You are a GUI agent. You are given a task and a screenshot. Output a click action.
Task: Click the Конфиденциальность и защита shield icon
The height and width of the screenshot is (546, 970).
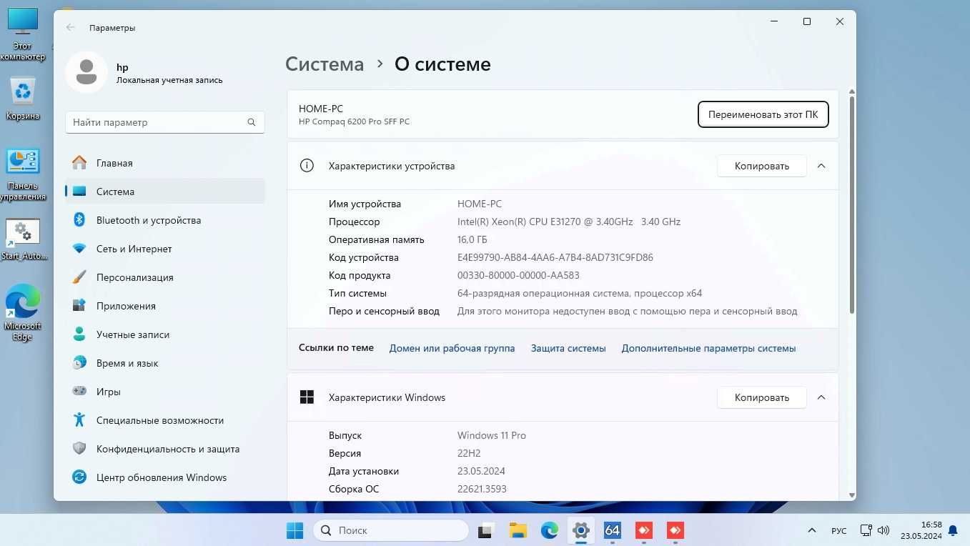point(80,449)
